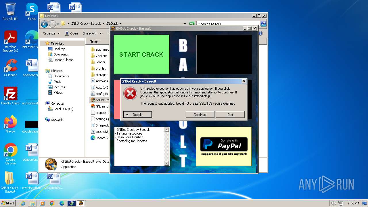Screen dimensions: 368x207
Task: Expand the GNCrack breadcrumb arrow
Action: tap(120, 24)
